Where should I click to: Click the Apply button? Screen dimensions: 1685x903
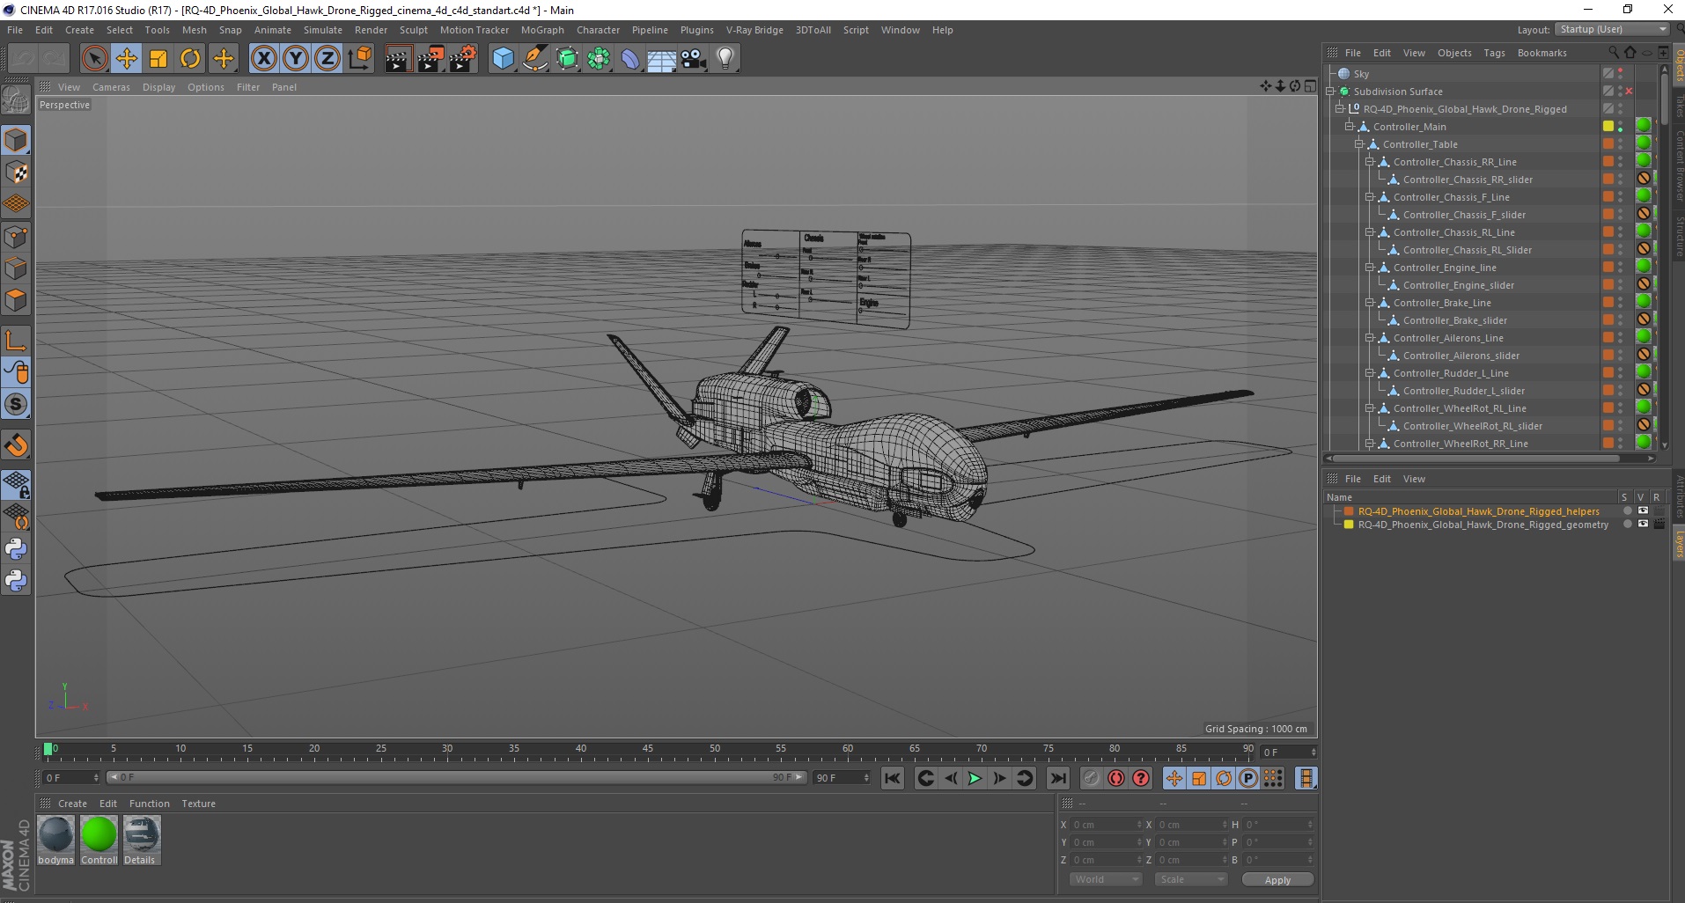click(1277, 879)
